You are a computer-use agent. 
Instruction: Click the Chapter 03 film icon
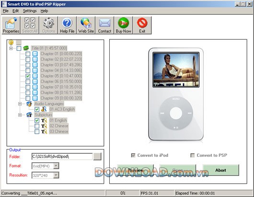(x=35, y=65)
